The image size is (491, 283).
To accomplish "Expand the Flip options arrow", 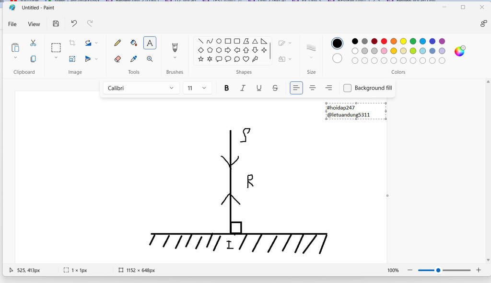I will point(96,59).
